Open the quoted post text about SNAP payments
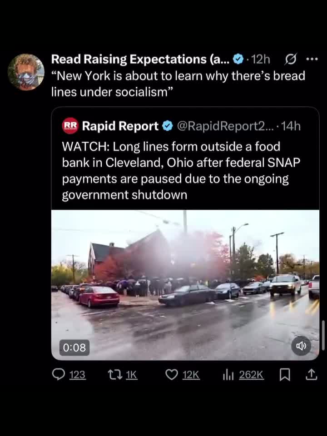 pyautogui.click(x=181, y=170)
